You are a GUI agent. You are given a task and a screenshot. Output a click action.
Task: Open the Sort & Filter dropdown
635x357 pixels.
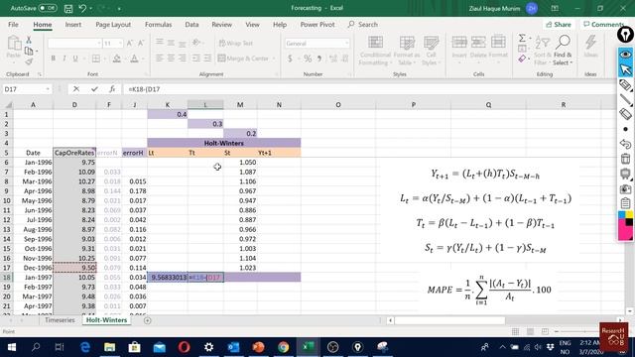tap(543, 51)
